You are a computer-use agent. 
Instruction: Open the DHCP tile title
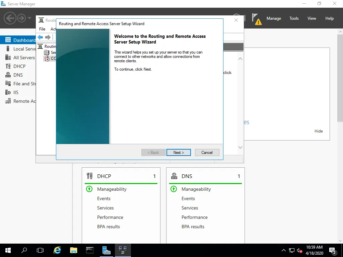[x=104, y=176]
